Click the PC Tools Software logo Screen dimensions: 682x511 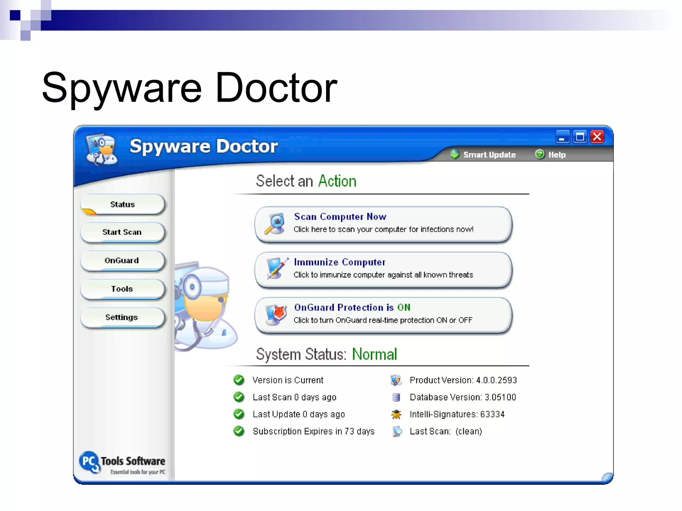tap(122, 463)
